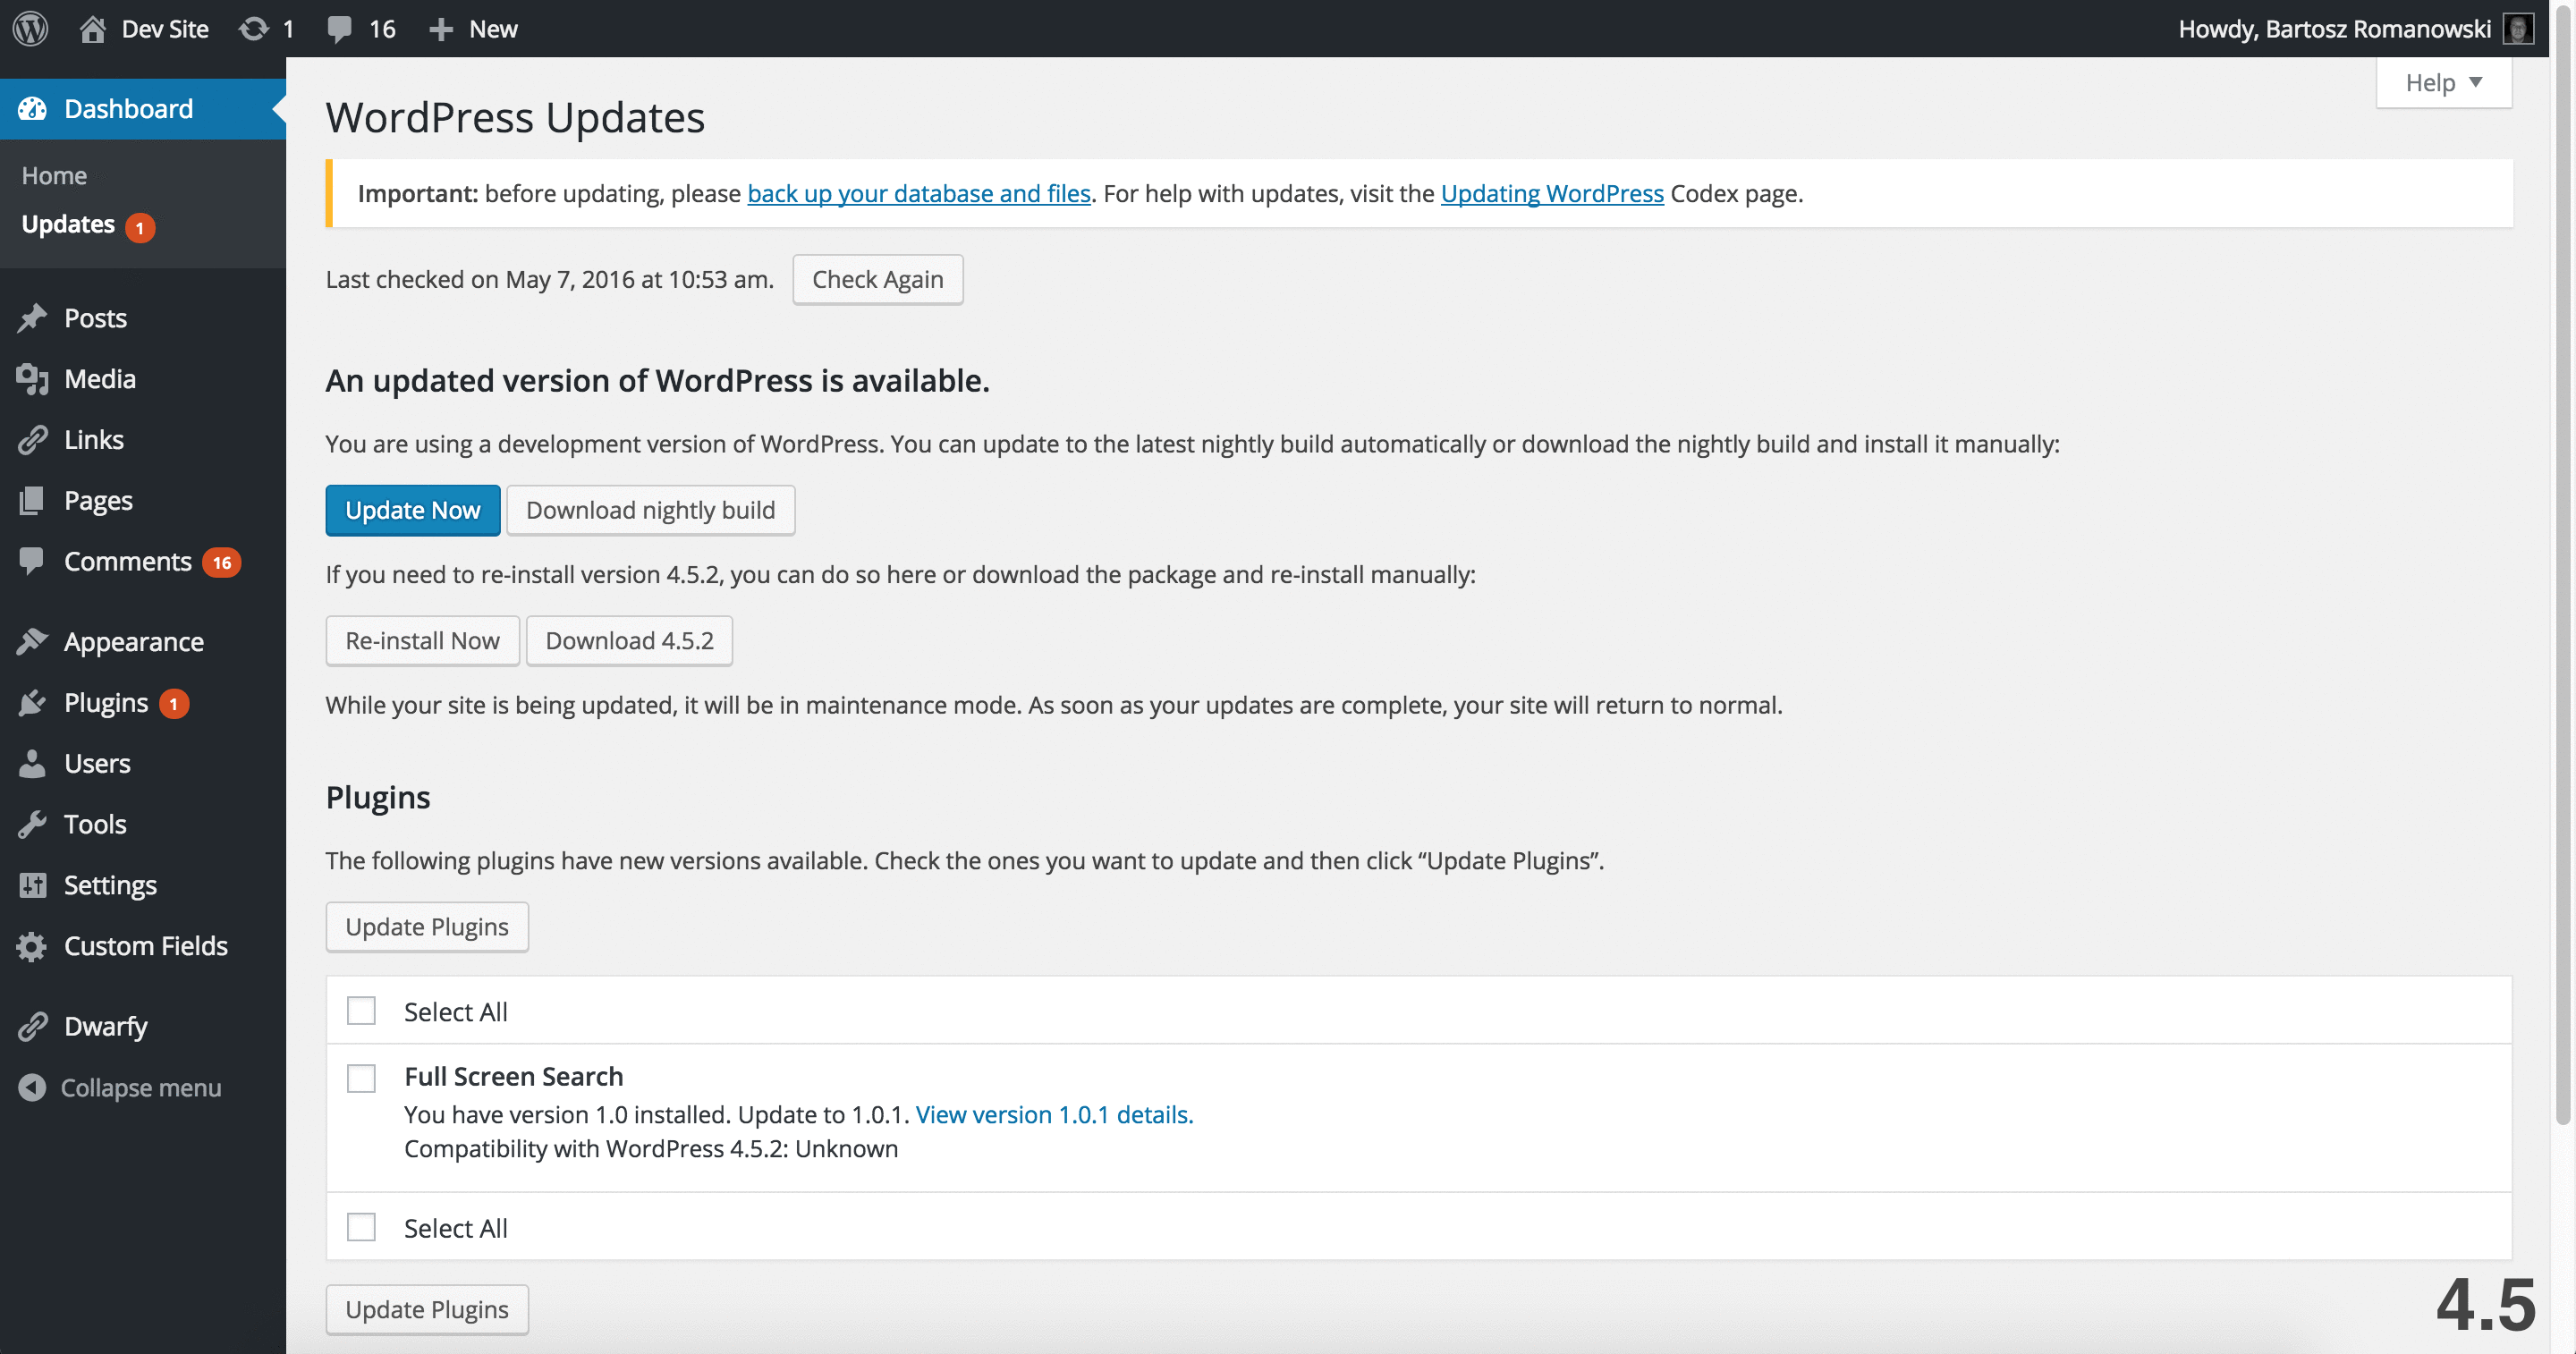Click the Settings sliders icon
2576x1354 pixels.
click(32, 885)
